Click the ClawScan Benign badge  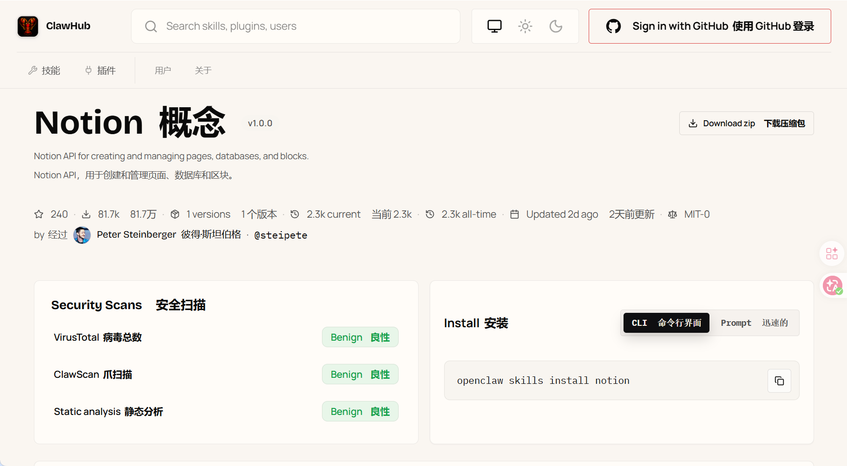point(360,374)
